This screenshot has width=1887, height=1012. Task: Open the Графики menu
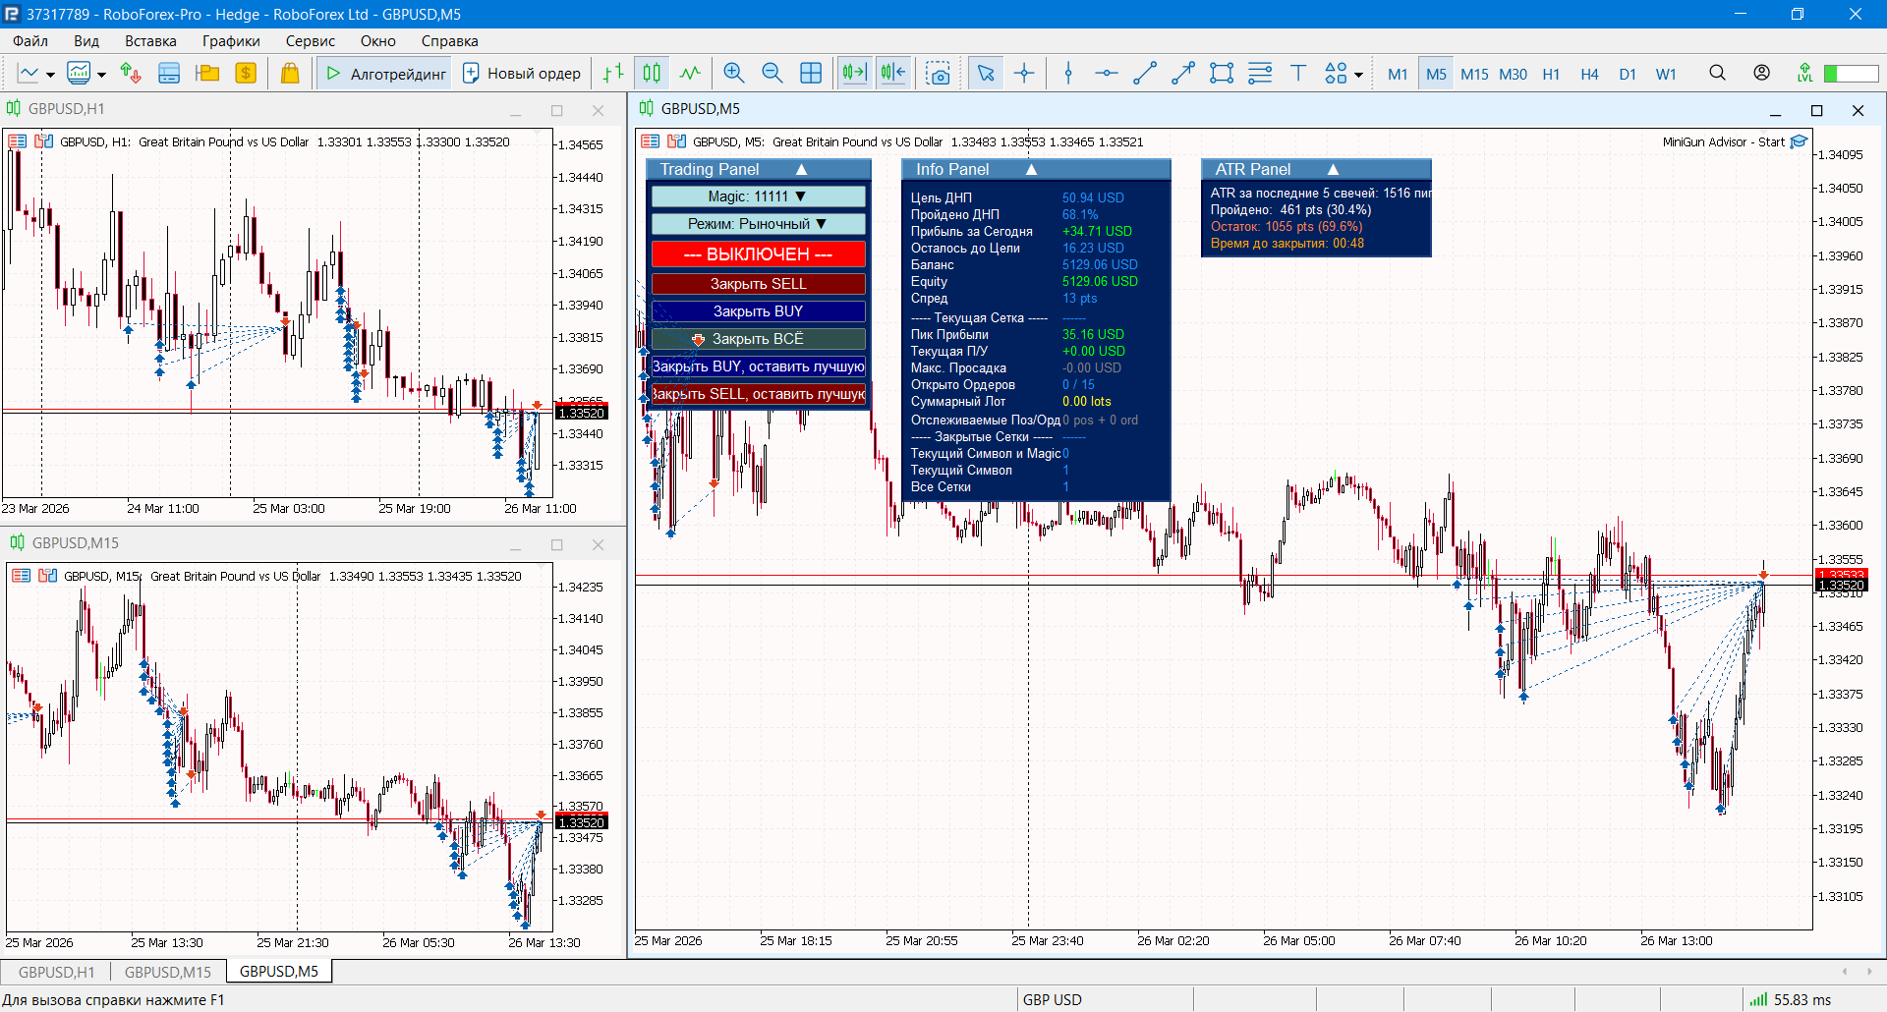coord(231,40)
